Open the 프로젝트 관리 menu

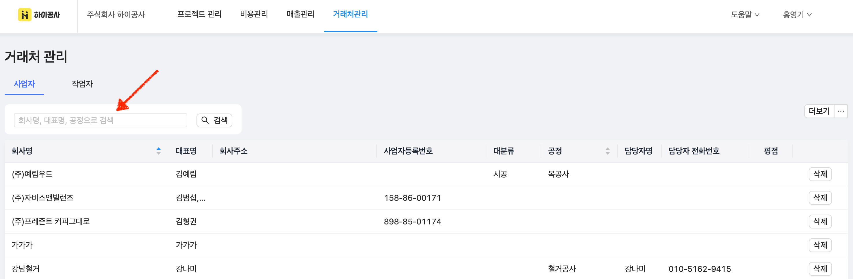(199, 14)
